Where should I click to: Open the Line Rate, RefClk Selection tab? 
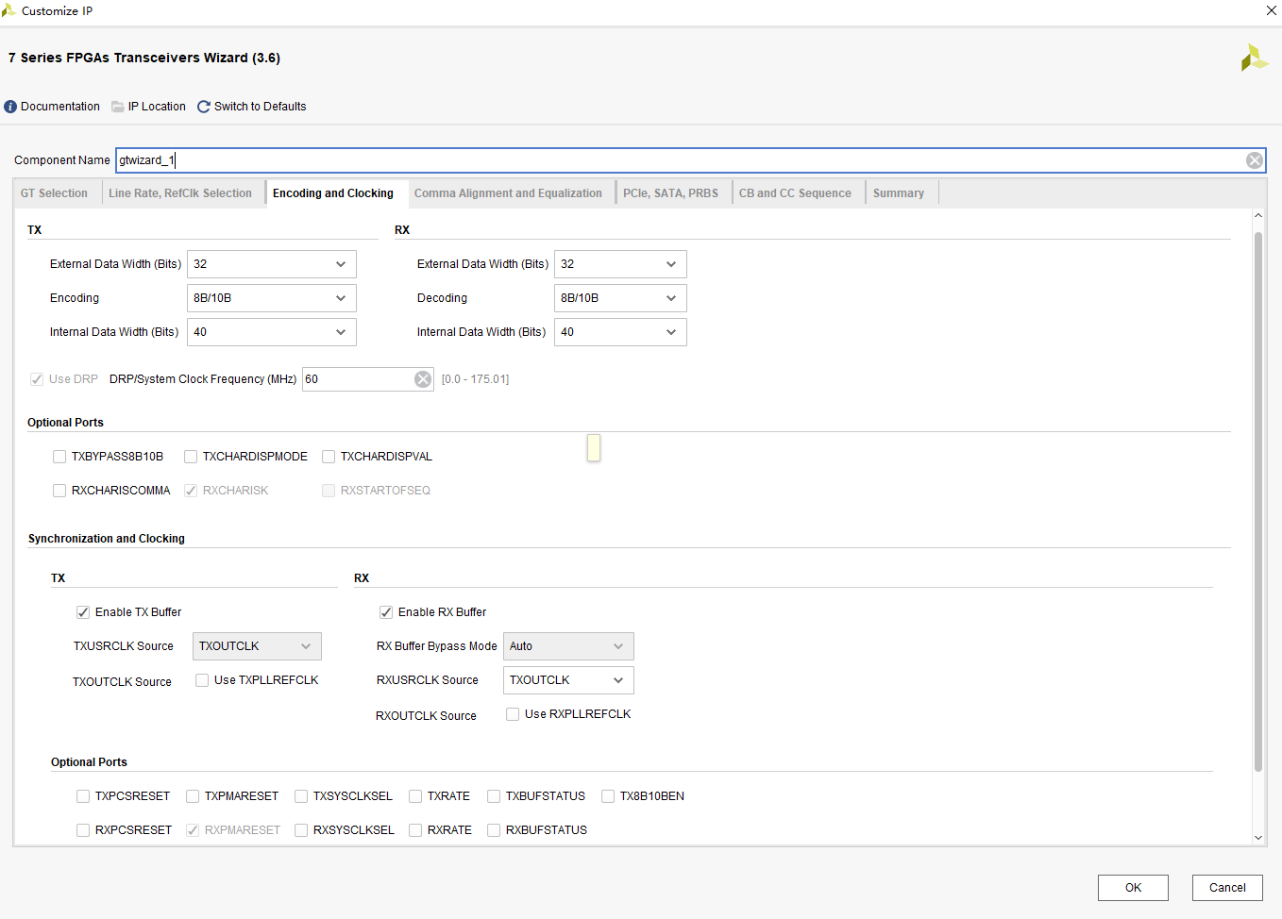(x=180, y=193)
